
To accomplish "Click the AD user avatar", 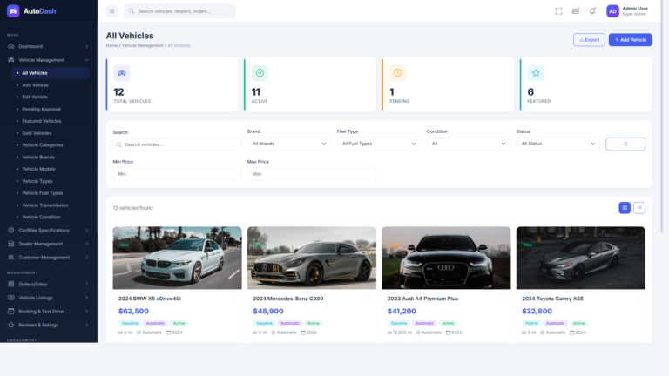I will click(x=612, y=11).
